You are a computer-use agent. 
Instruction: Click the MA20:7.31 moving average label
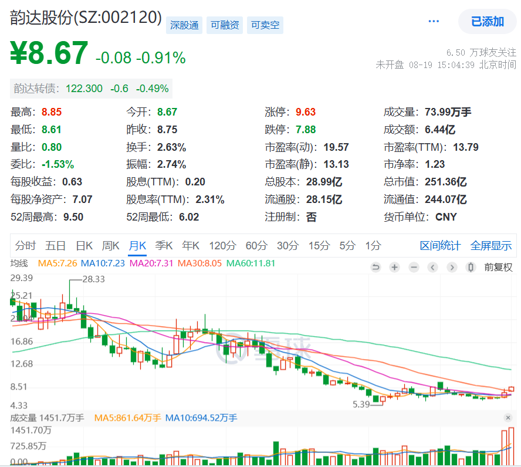151,263
